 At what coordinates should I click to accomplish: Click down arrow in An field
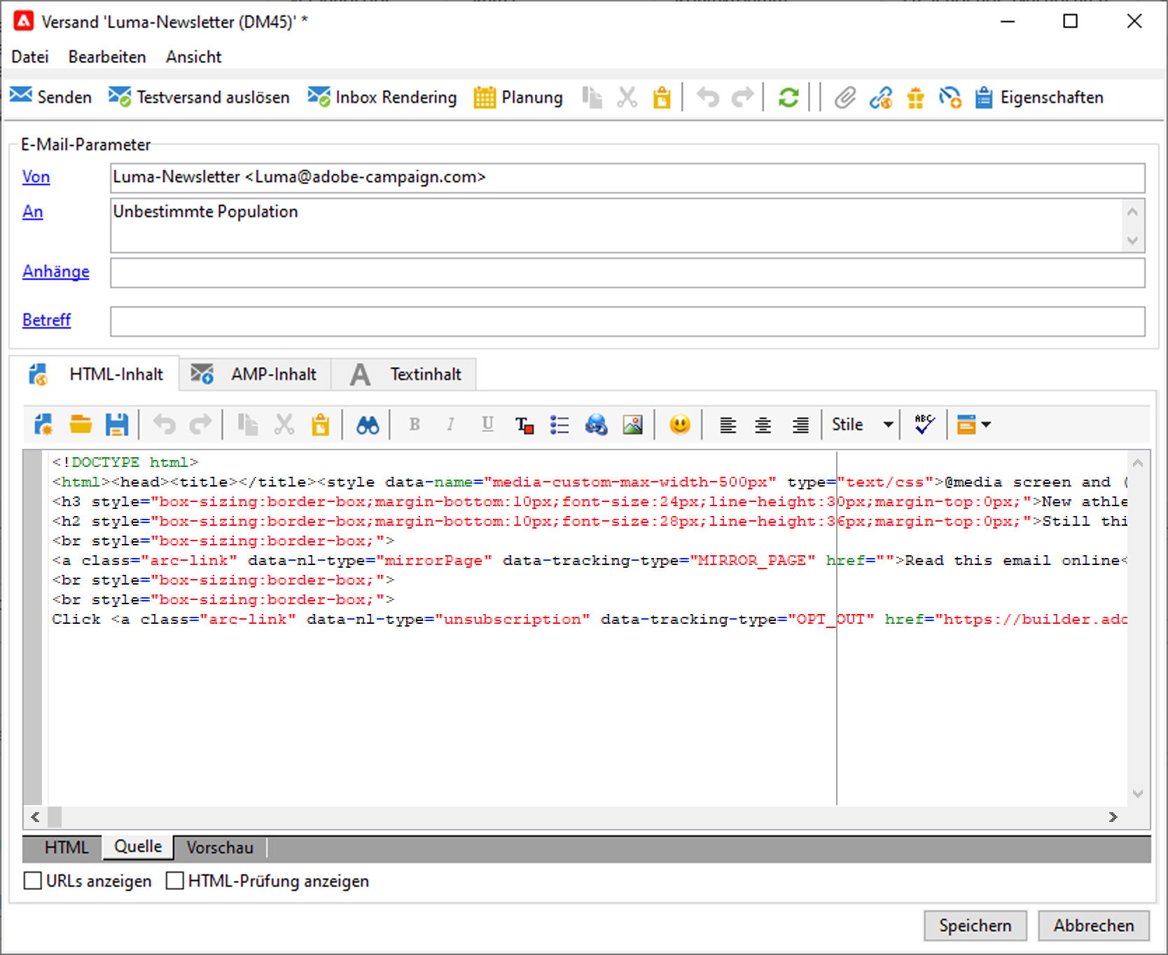coord(1132,241)
